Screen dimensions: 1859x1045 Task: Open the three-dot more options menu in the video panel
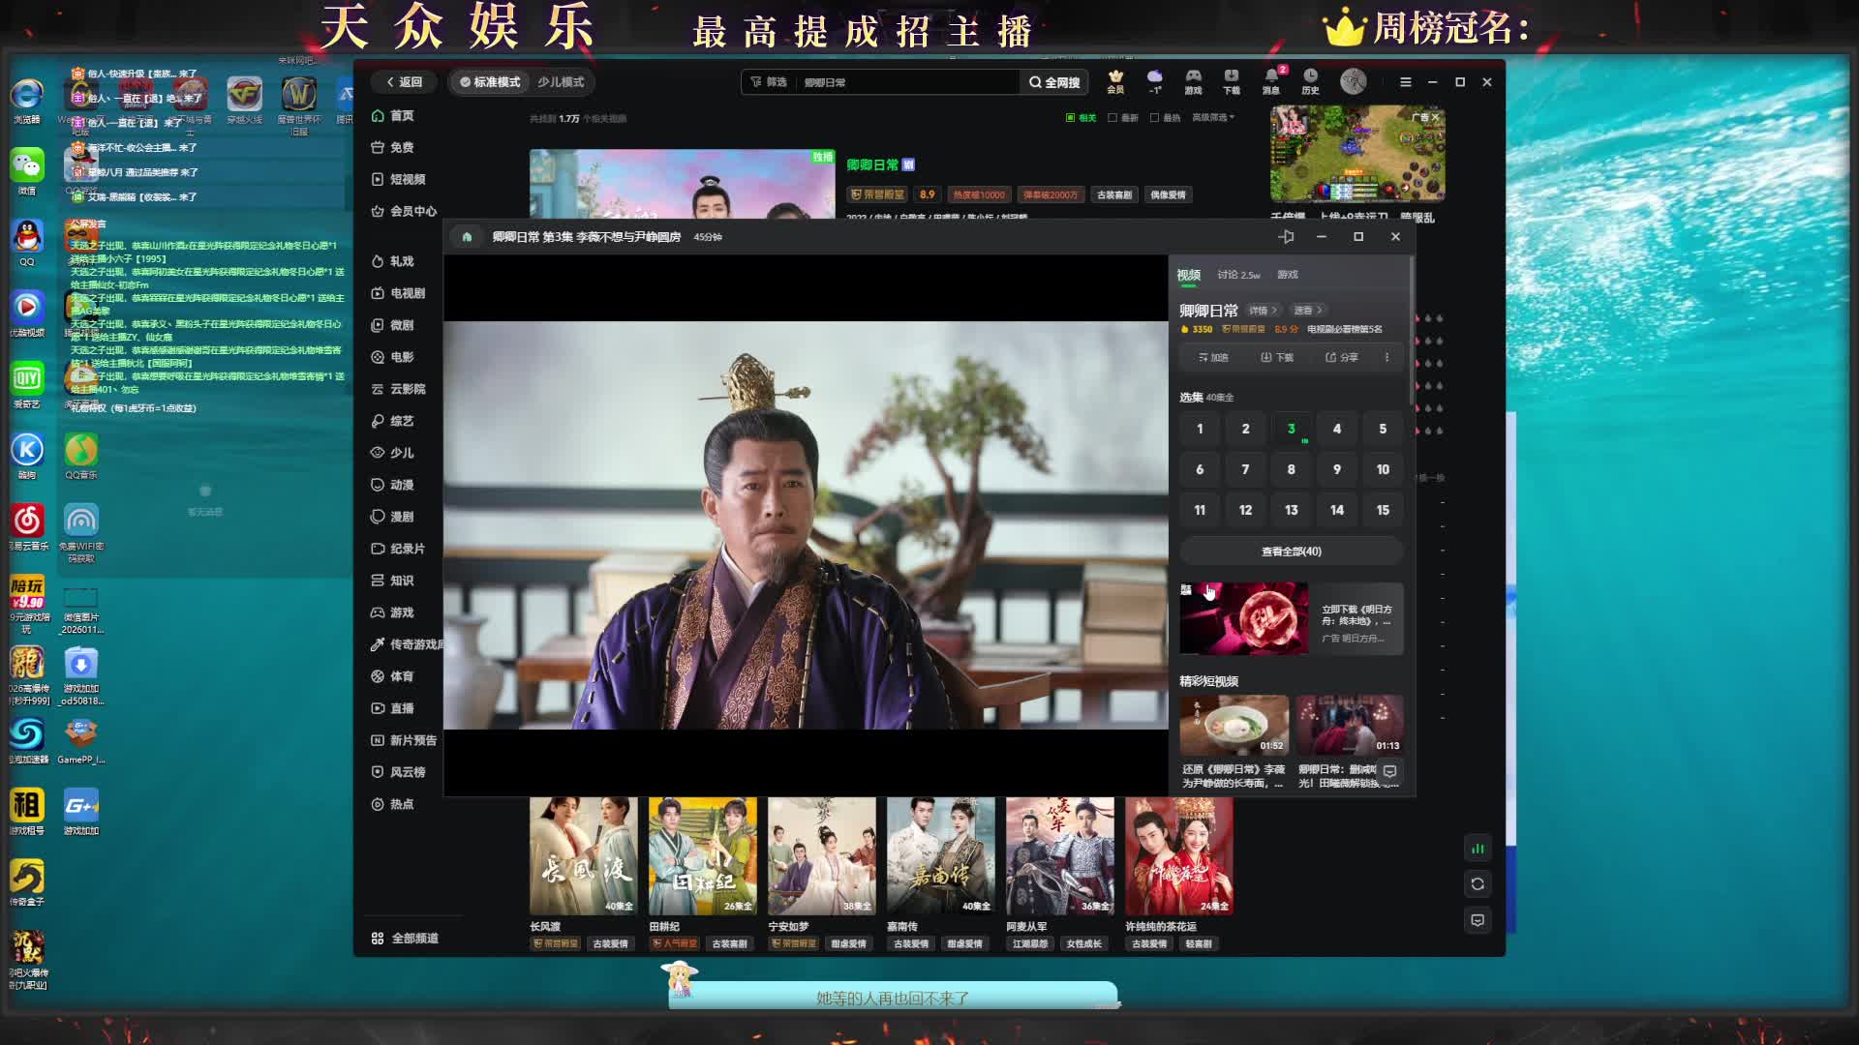pyautogui.click(x=1387, y=357)
